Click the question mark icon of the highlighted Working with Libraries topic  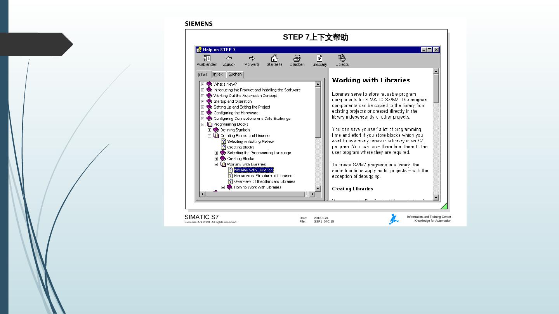coord(230,170)
